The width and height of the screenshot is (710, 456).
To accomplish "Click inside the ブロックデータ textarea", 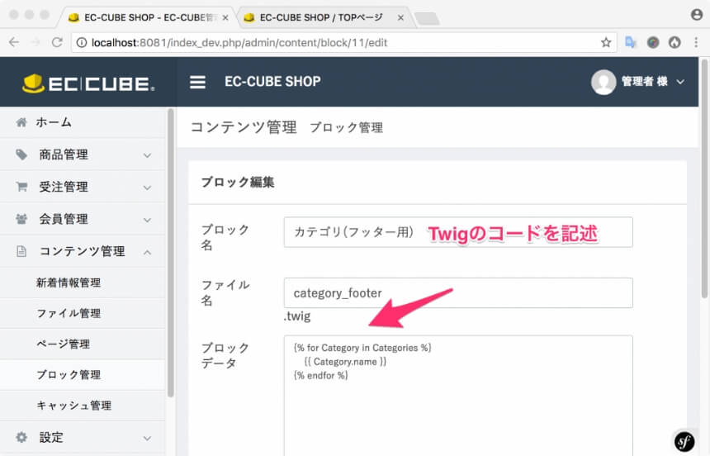I will 458,396.
